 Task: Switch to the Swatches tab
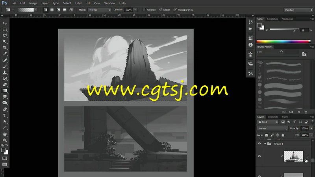click(x=272, y=18)
